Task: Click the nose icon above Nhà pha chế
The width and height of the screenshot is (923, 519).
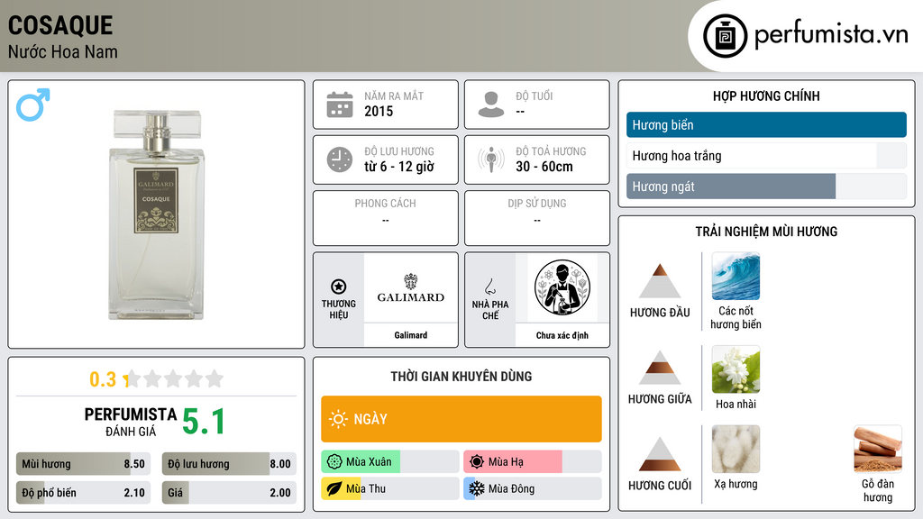Action: (x=489, y=287)
